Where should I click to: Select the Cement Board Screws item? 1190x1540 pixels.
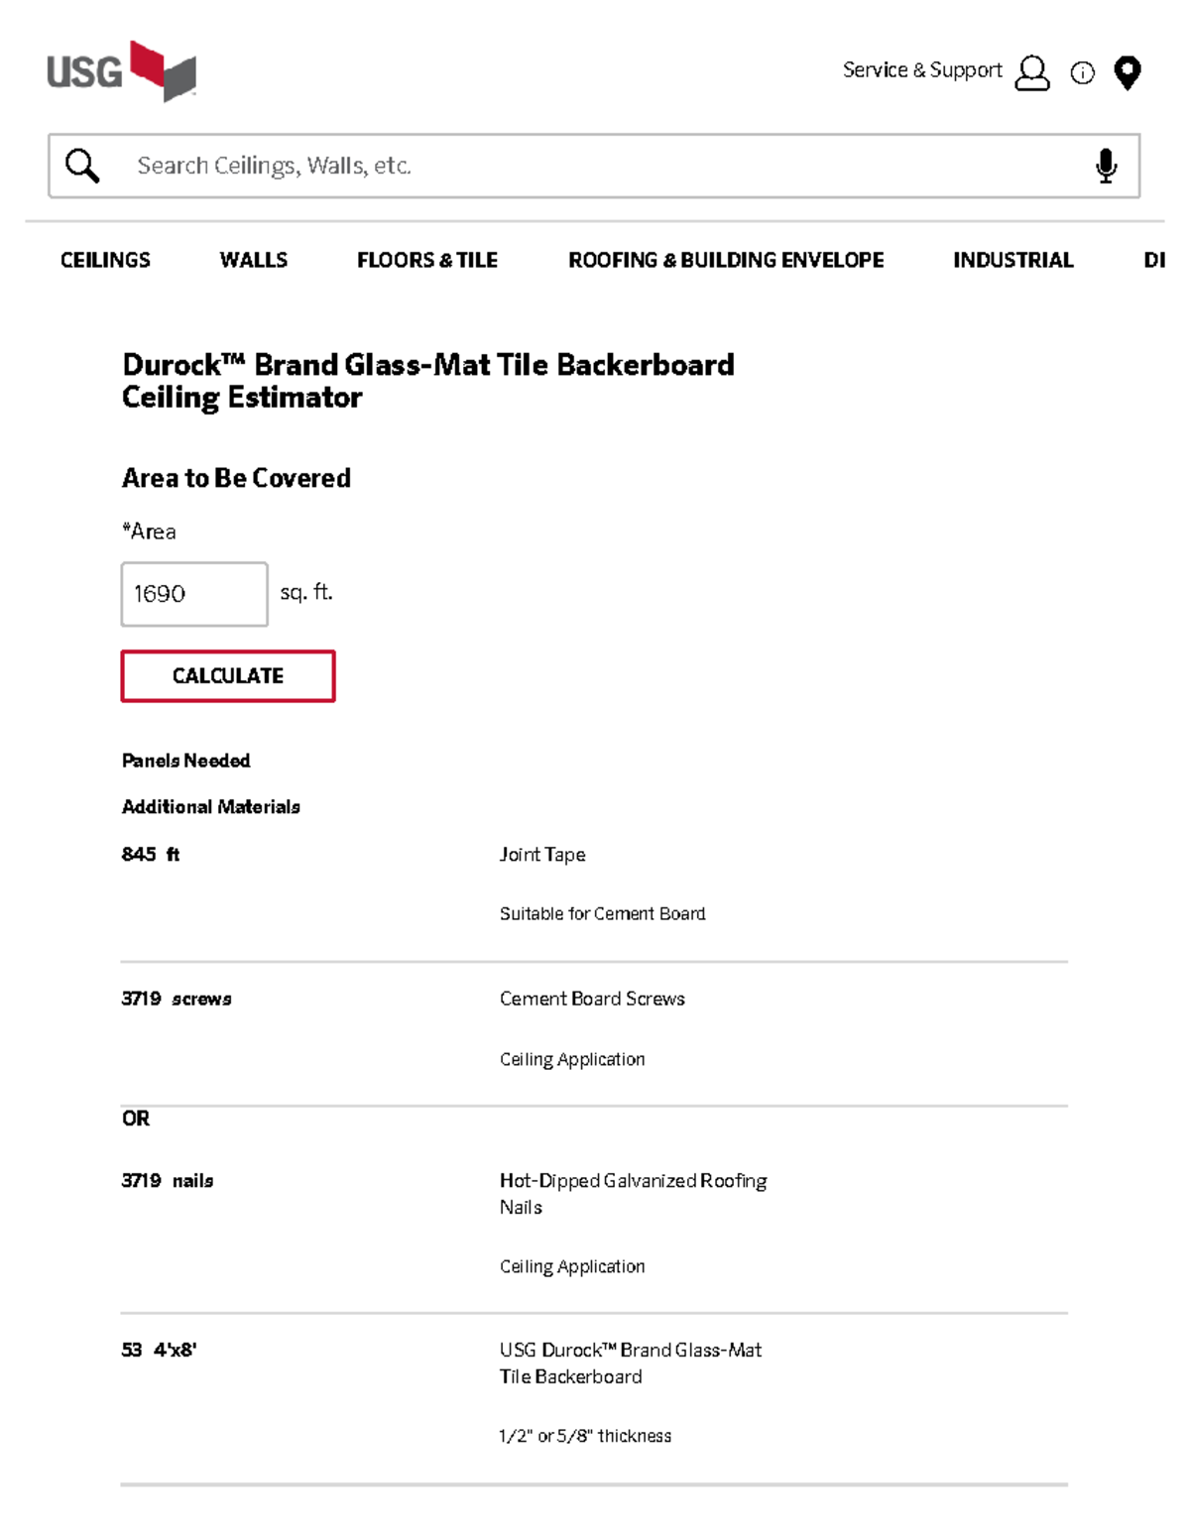point(592,999)
